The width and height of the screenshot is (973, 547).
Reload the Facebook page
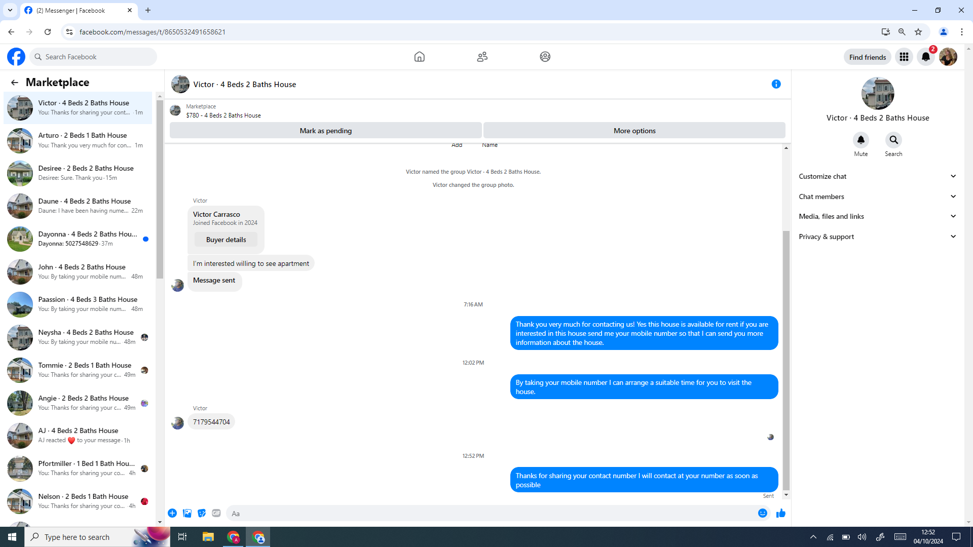[48, 31]
